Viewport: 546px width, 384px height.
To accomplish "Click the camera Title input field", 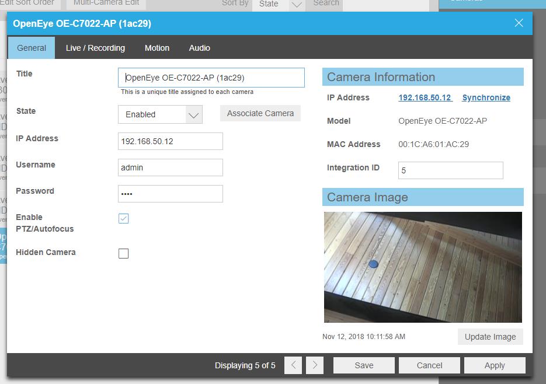I will click(x=211, y=78).
